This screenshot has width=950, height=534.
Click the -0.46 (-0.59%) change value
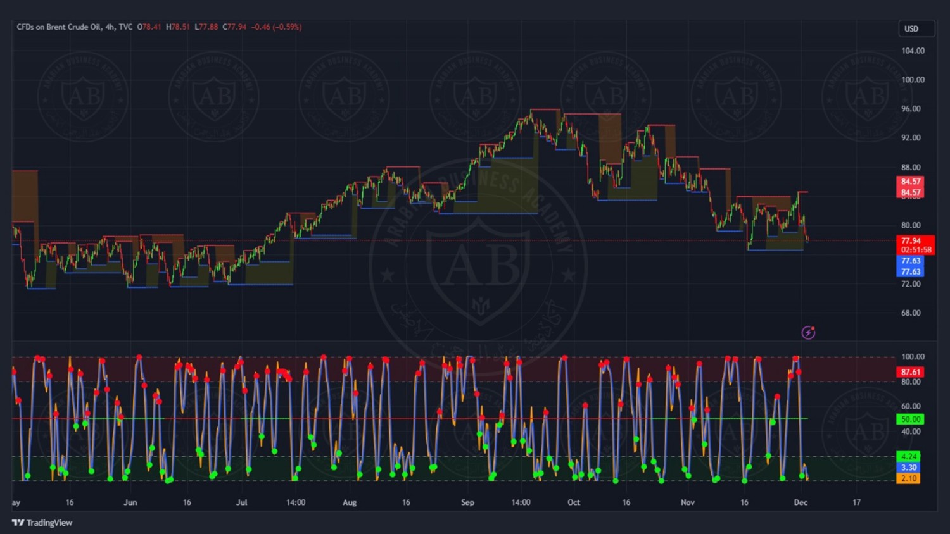point(276,27)
